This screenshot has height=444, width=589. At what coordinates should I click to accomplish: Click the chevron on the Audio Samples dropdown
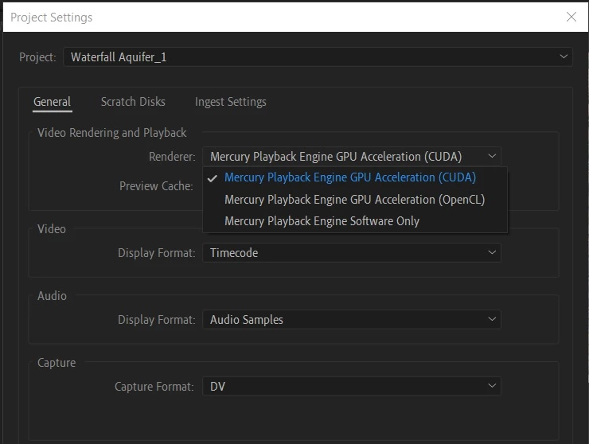(492, 319)
